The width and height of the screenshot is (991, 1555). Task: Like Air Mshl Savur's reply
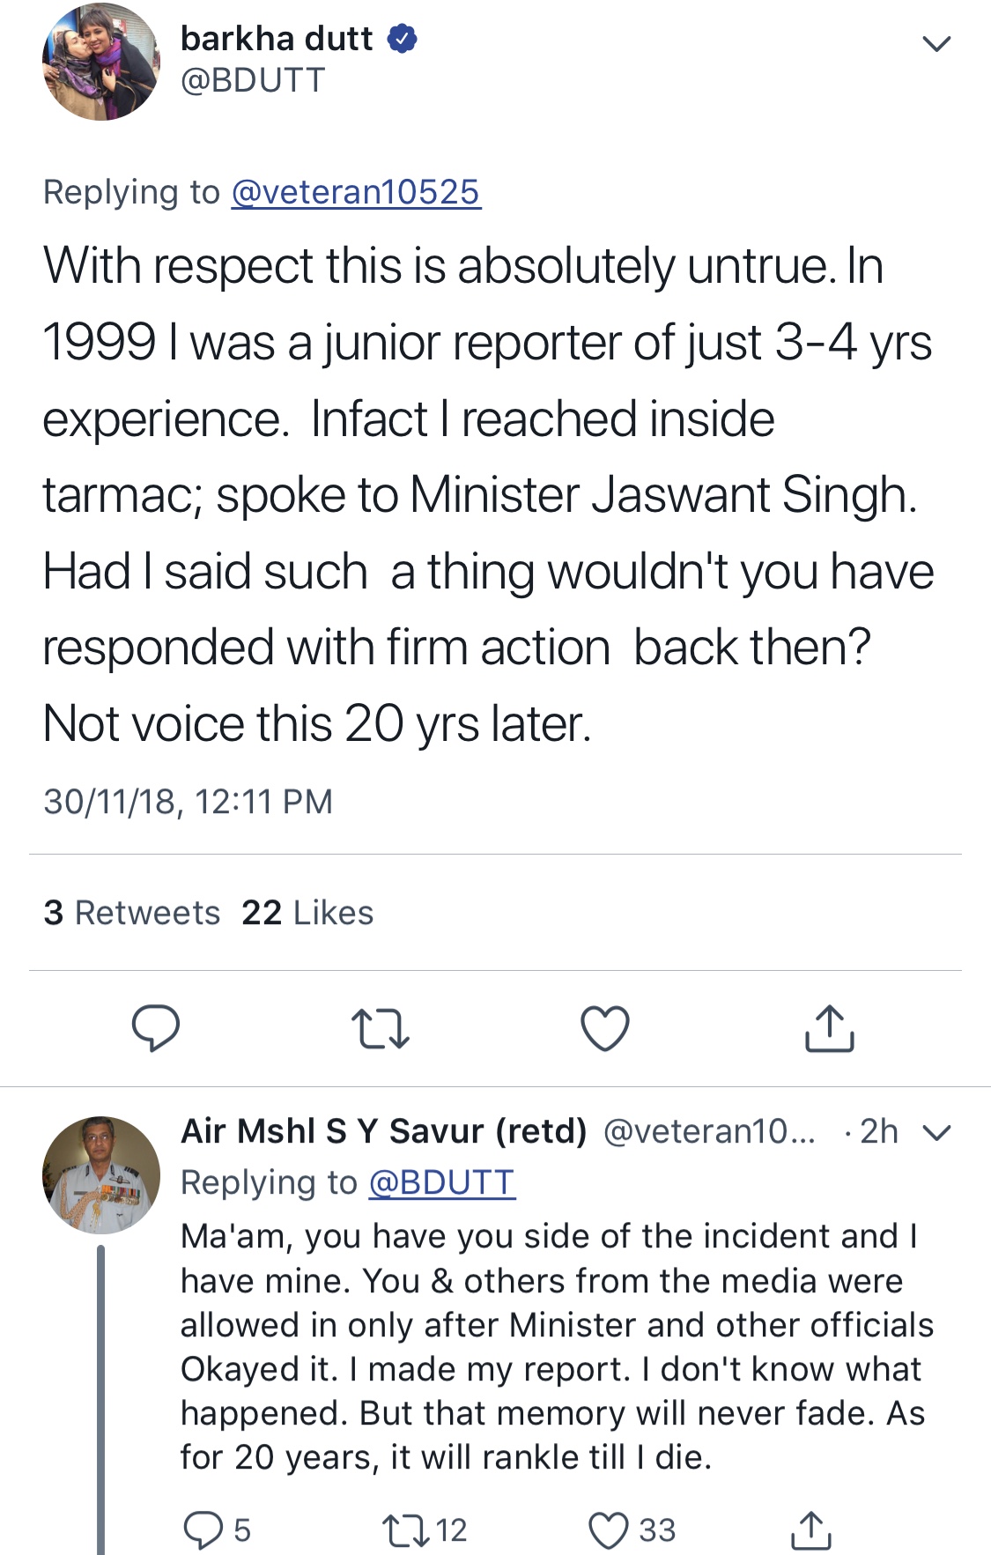(609, 1530)
